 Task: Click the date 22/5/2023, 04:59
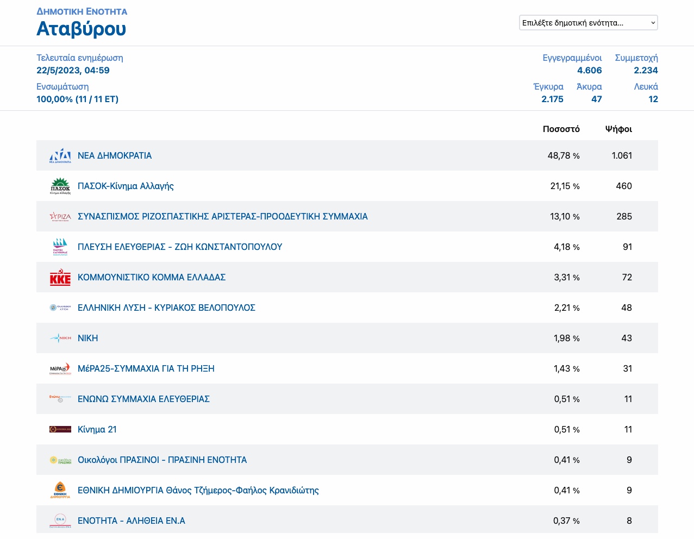[x=73, y=70]
